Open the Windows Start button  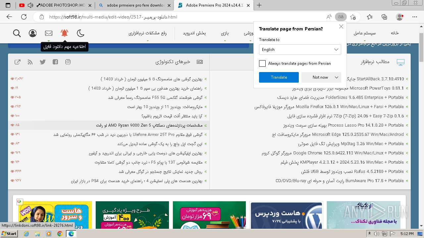pyautogui.click(x=9, y=234)
